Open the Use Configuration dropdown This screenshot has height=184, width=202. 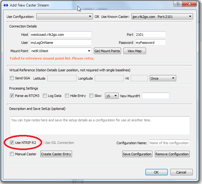tap(65, 17)
